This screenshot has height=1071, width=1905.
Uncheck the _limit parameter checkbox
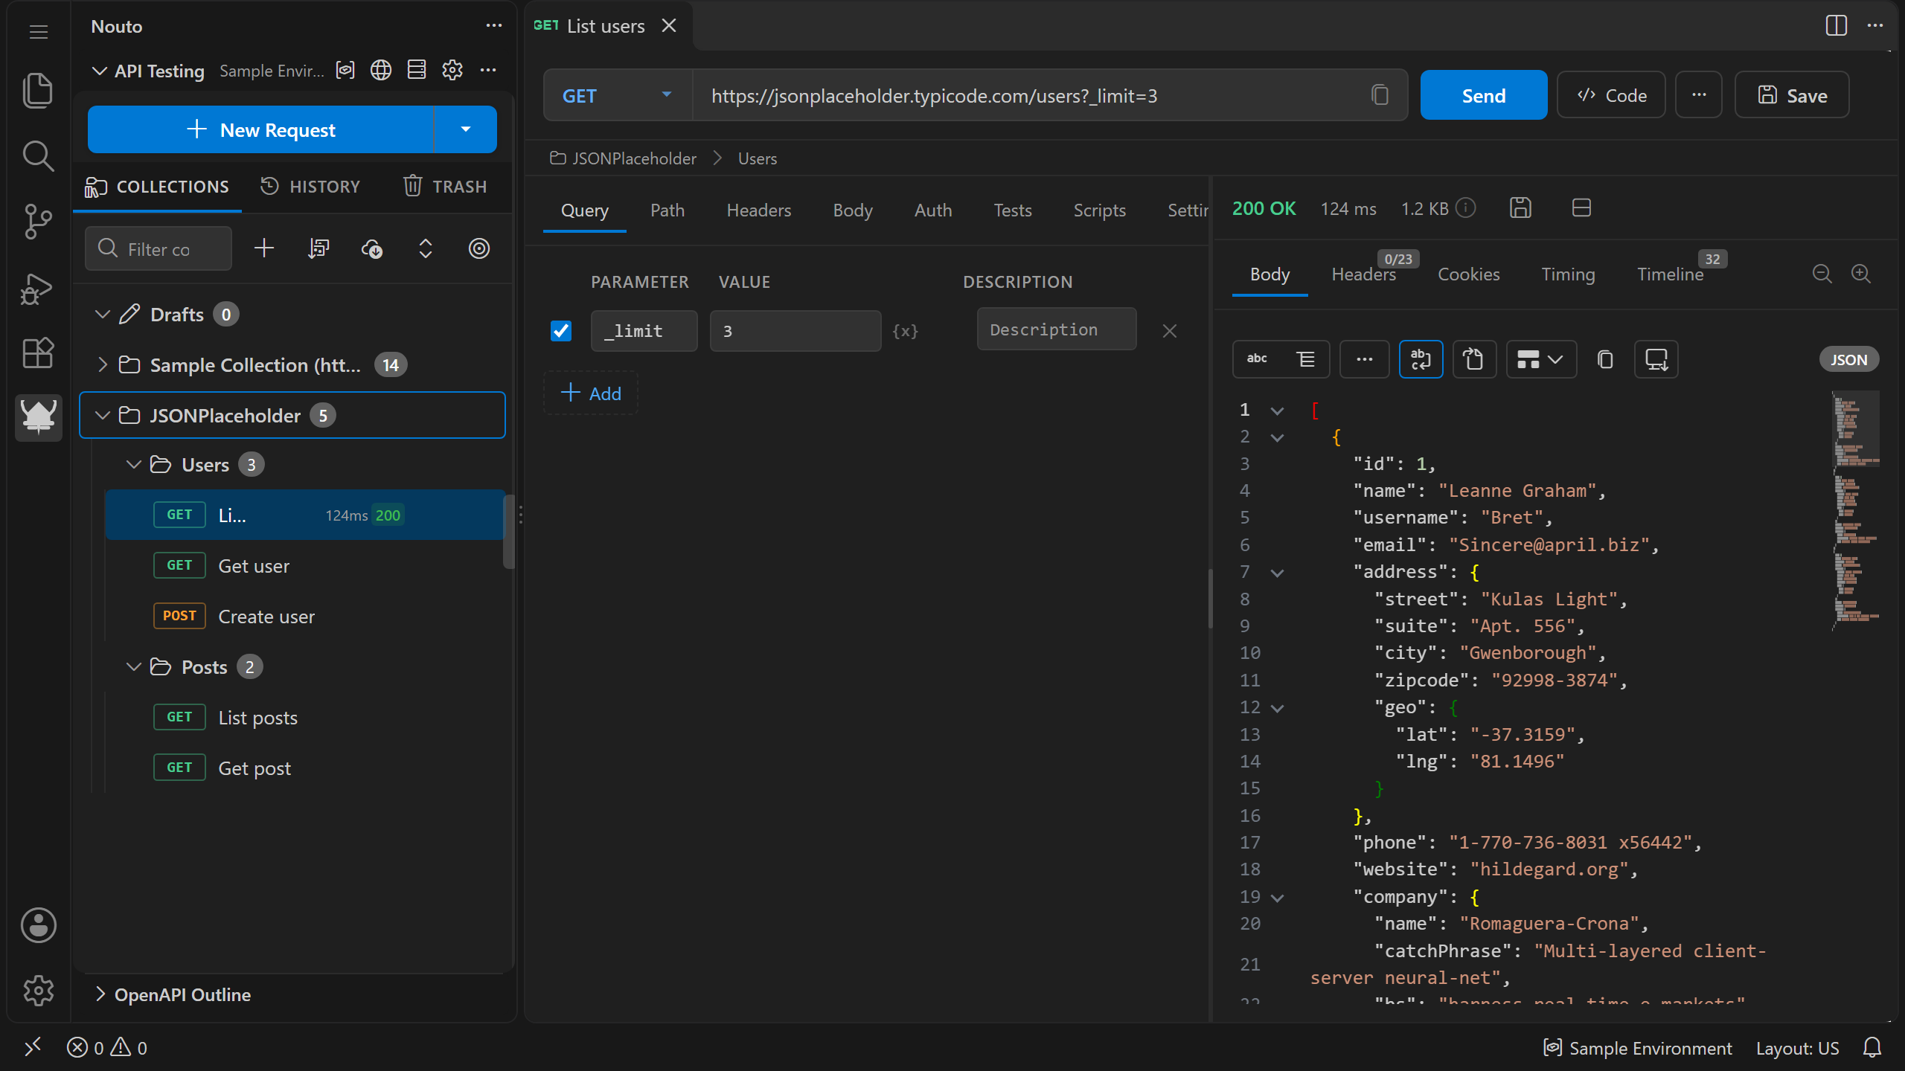[x=561, y=331]
